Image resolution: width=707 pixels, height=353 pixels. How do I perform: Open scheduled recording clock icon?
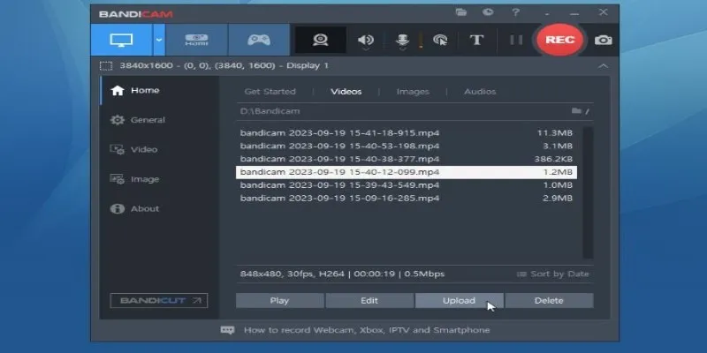tap(488, 12)
